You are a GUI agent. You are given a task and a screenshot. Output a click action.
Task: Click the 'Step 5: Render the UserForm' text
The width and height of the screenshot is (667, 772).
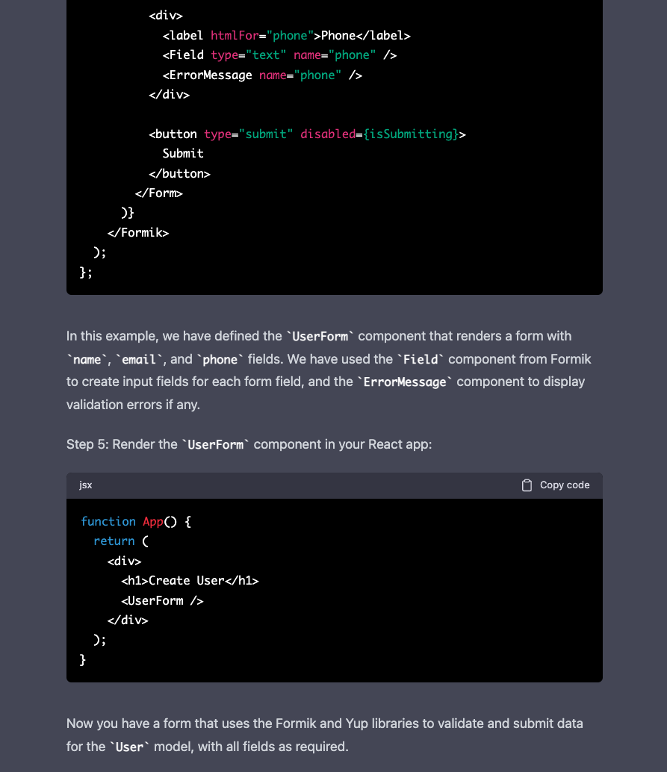coord(158,444)
